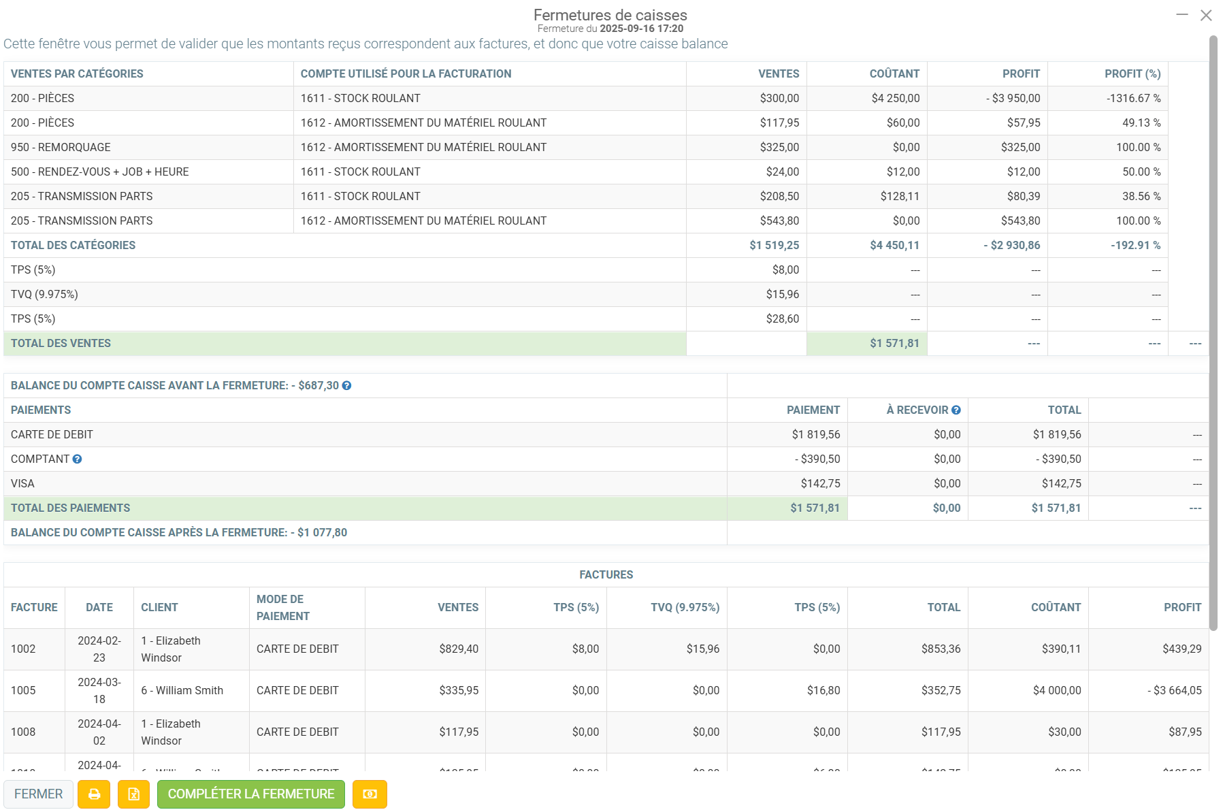Close the Fermetures de caisses window

coord(1206,15)
